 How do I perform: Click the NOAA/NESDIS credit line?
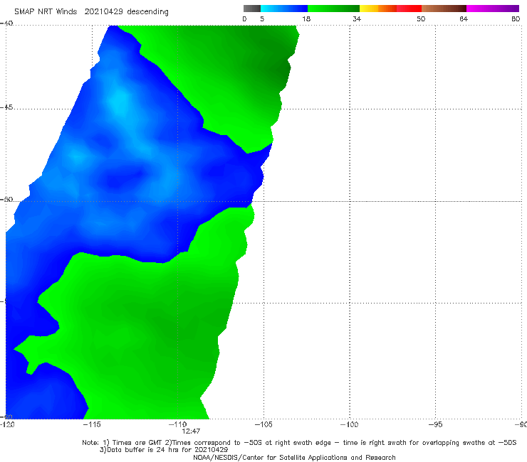pos(294,457)
